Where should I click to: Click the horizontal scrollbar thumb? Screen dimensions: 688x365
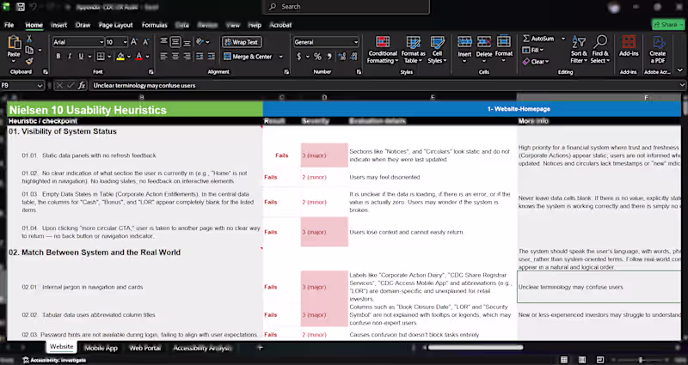(x=476, y=348)
